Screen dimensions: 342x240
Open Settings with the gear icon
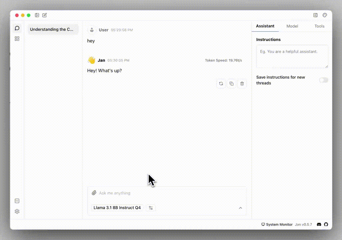click(17, 211)
